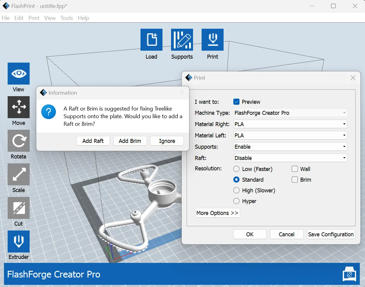Screen dimensions: 365x287
Task: Click OK in the Print dialog
Action: (x=250, y=234)
